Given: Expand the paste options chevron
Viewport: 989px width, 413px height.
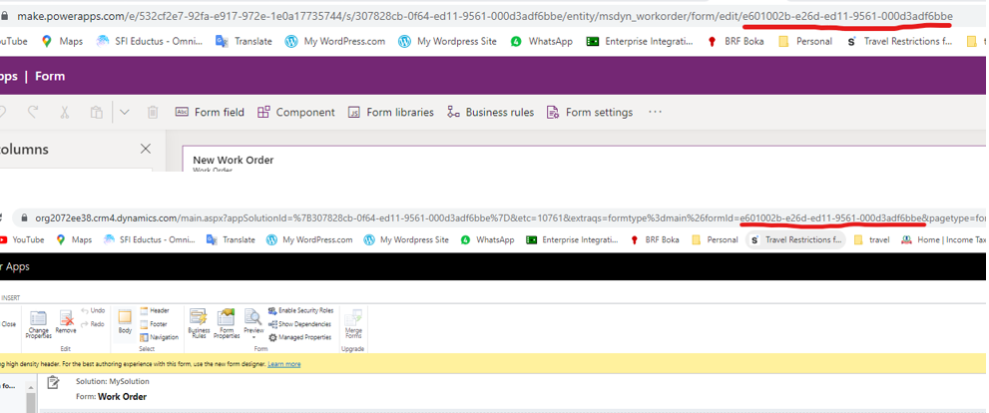Looking at the screenshot, I should [x=124, y=112].
